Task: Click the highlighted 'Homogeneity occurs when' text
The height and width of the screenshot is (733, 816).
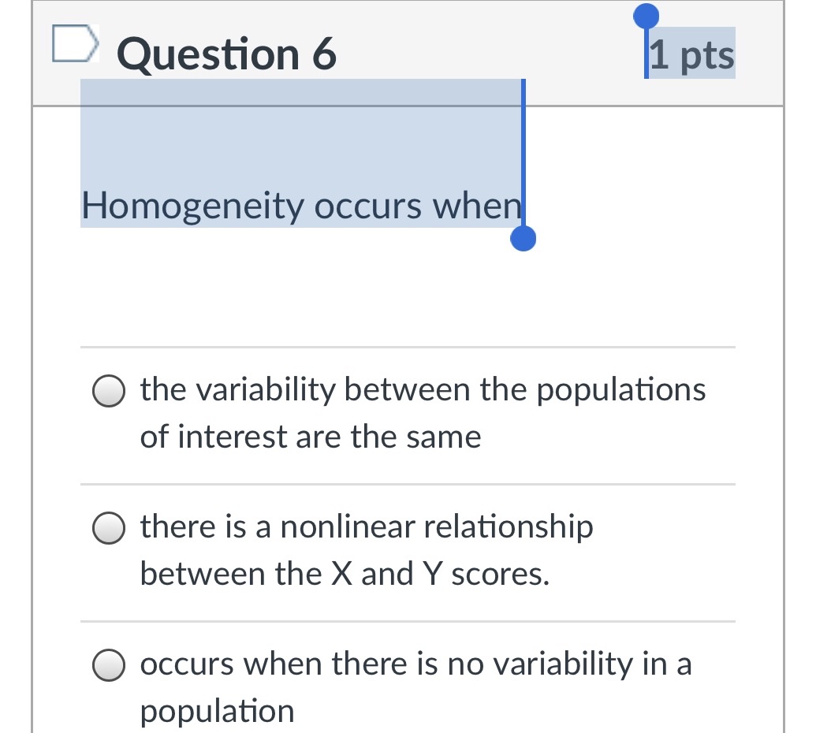Action: tap(300, 206)
